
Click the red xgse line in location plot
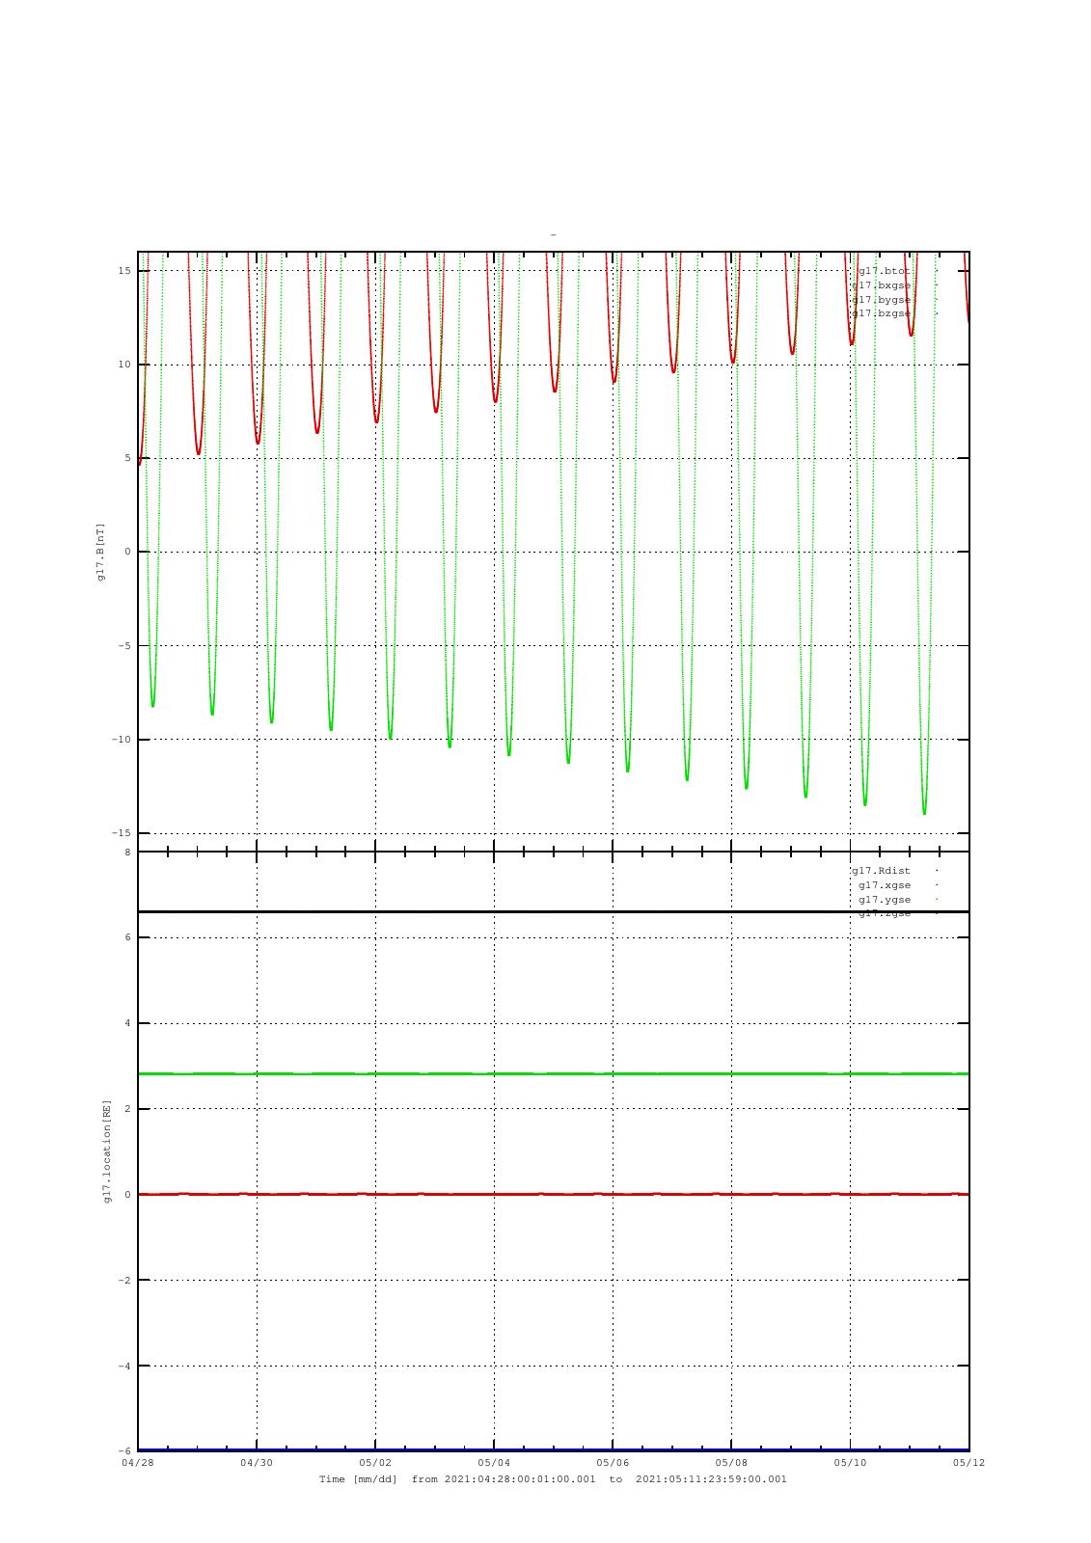(x=554, y=1194)
